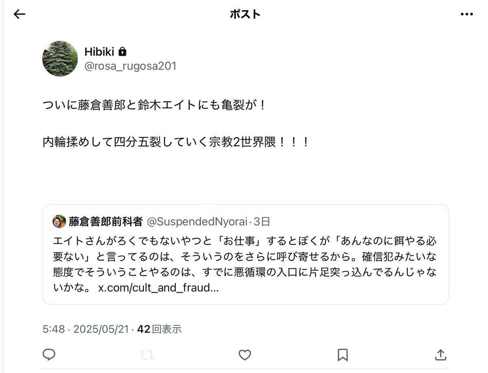Share the post with the upload icon

pyautogui.click(x=440, y=355)
